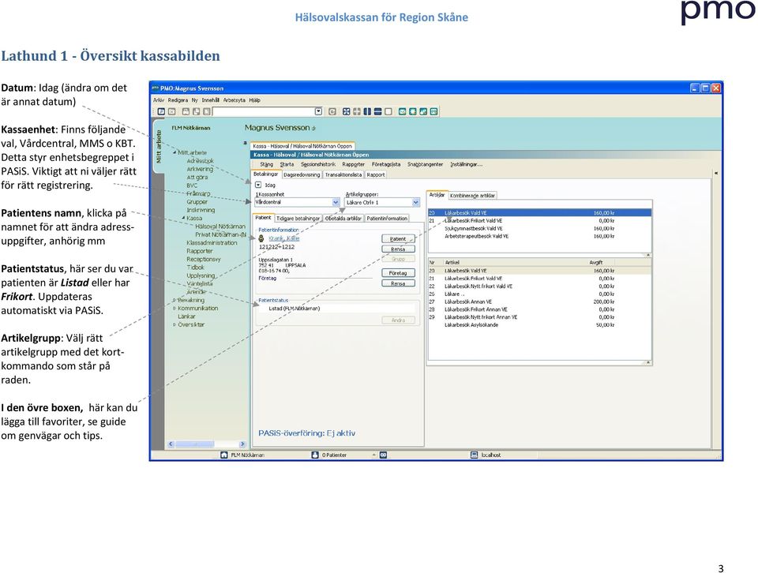Viewport: 758px width, 573px height.
Task: Click Starta in the Kassa menu bar
Action: pyautogui.click(x=287, y=164)
